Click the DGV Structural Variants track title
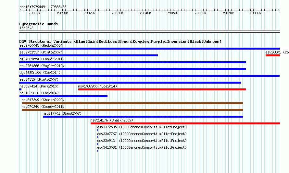Image resolution: width=289 pixels, height=173 pixels. pyautogui.click(x=120, y=41)
